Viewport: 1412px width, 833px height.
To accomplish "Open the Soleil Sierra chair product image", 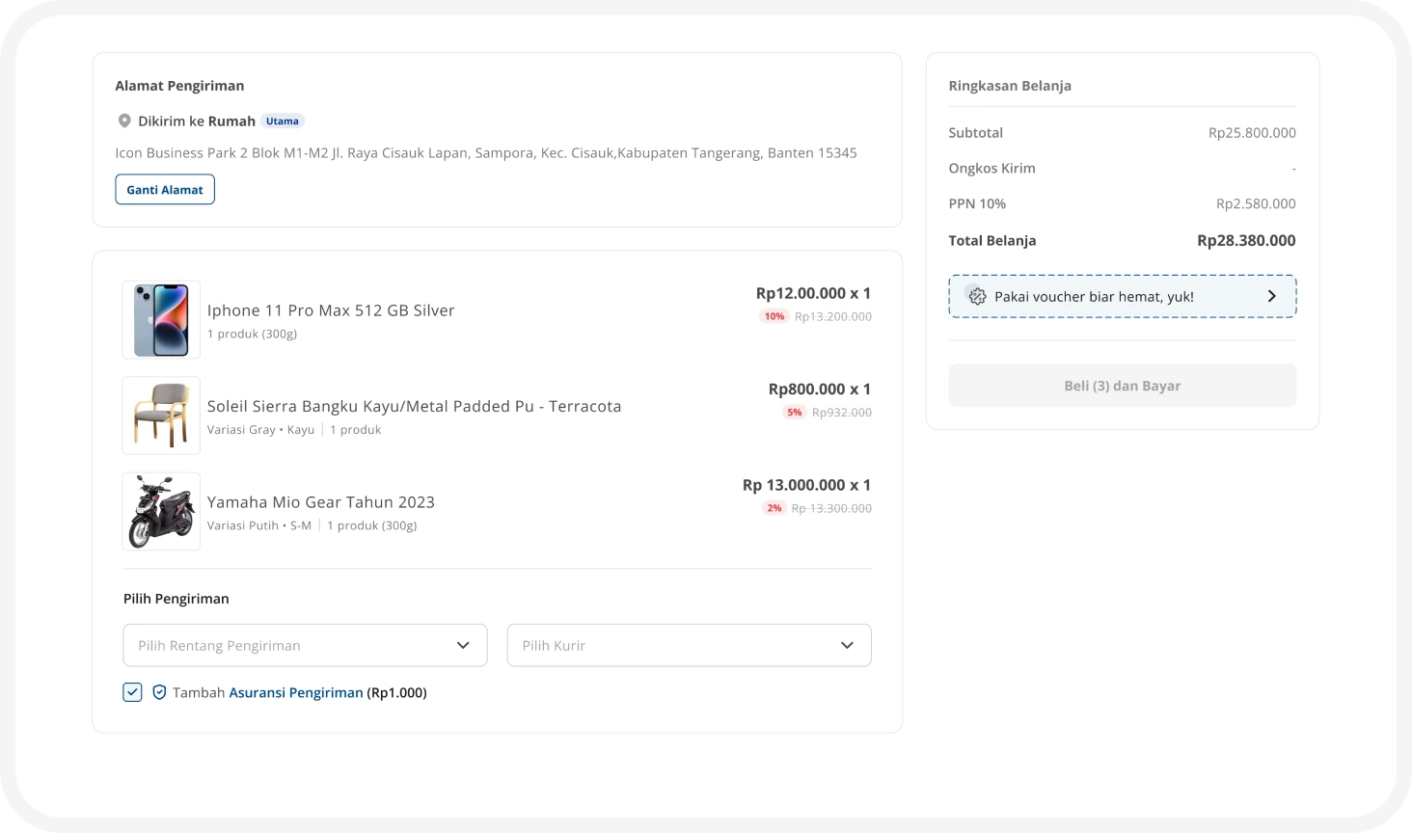I will [161, 416].
